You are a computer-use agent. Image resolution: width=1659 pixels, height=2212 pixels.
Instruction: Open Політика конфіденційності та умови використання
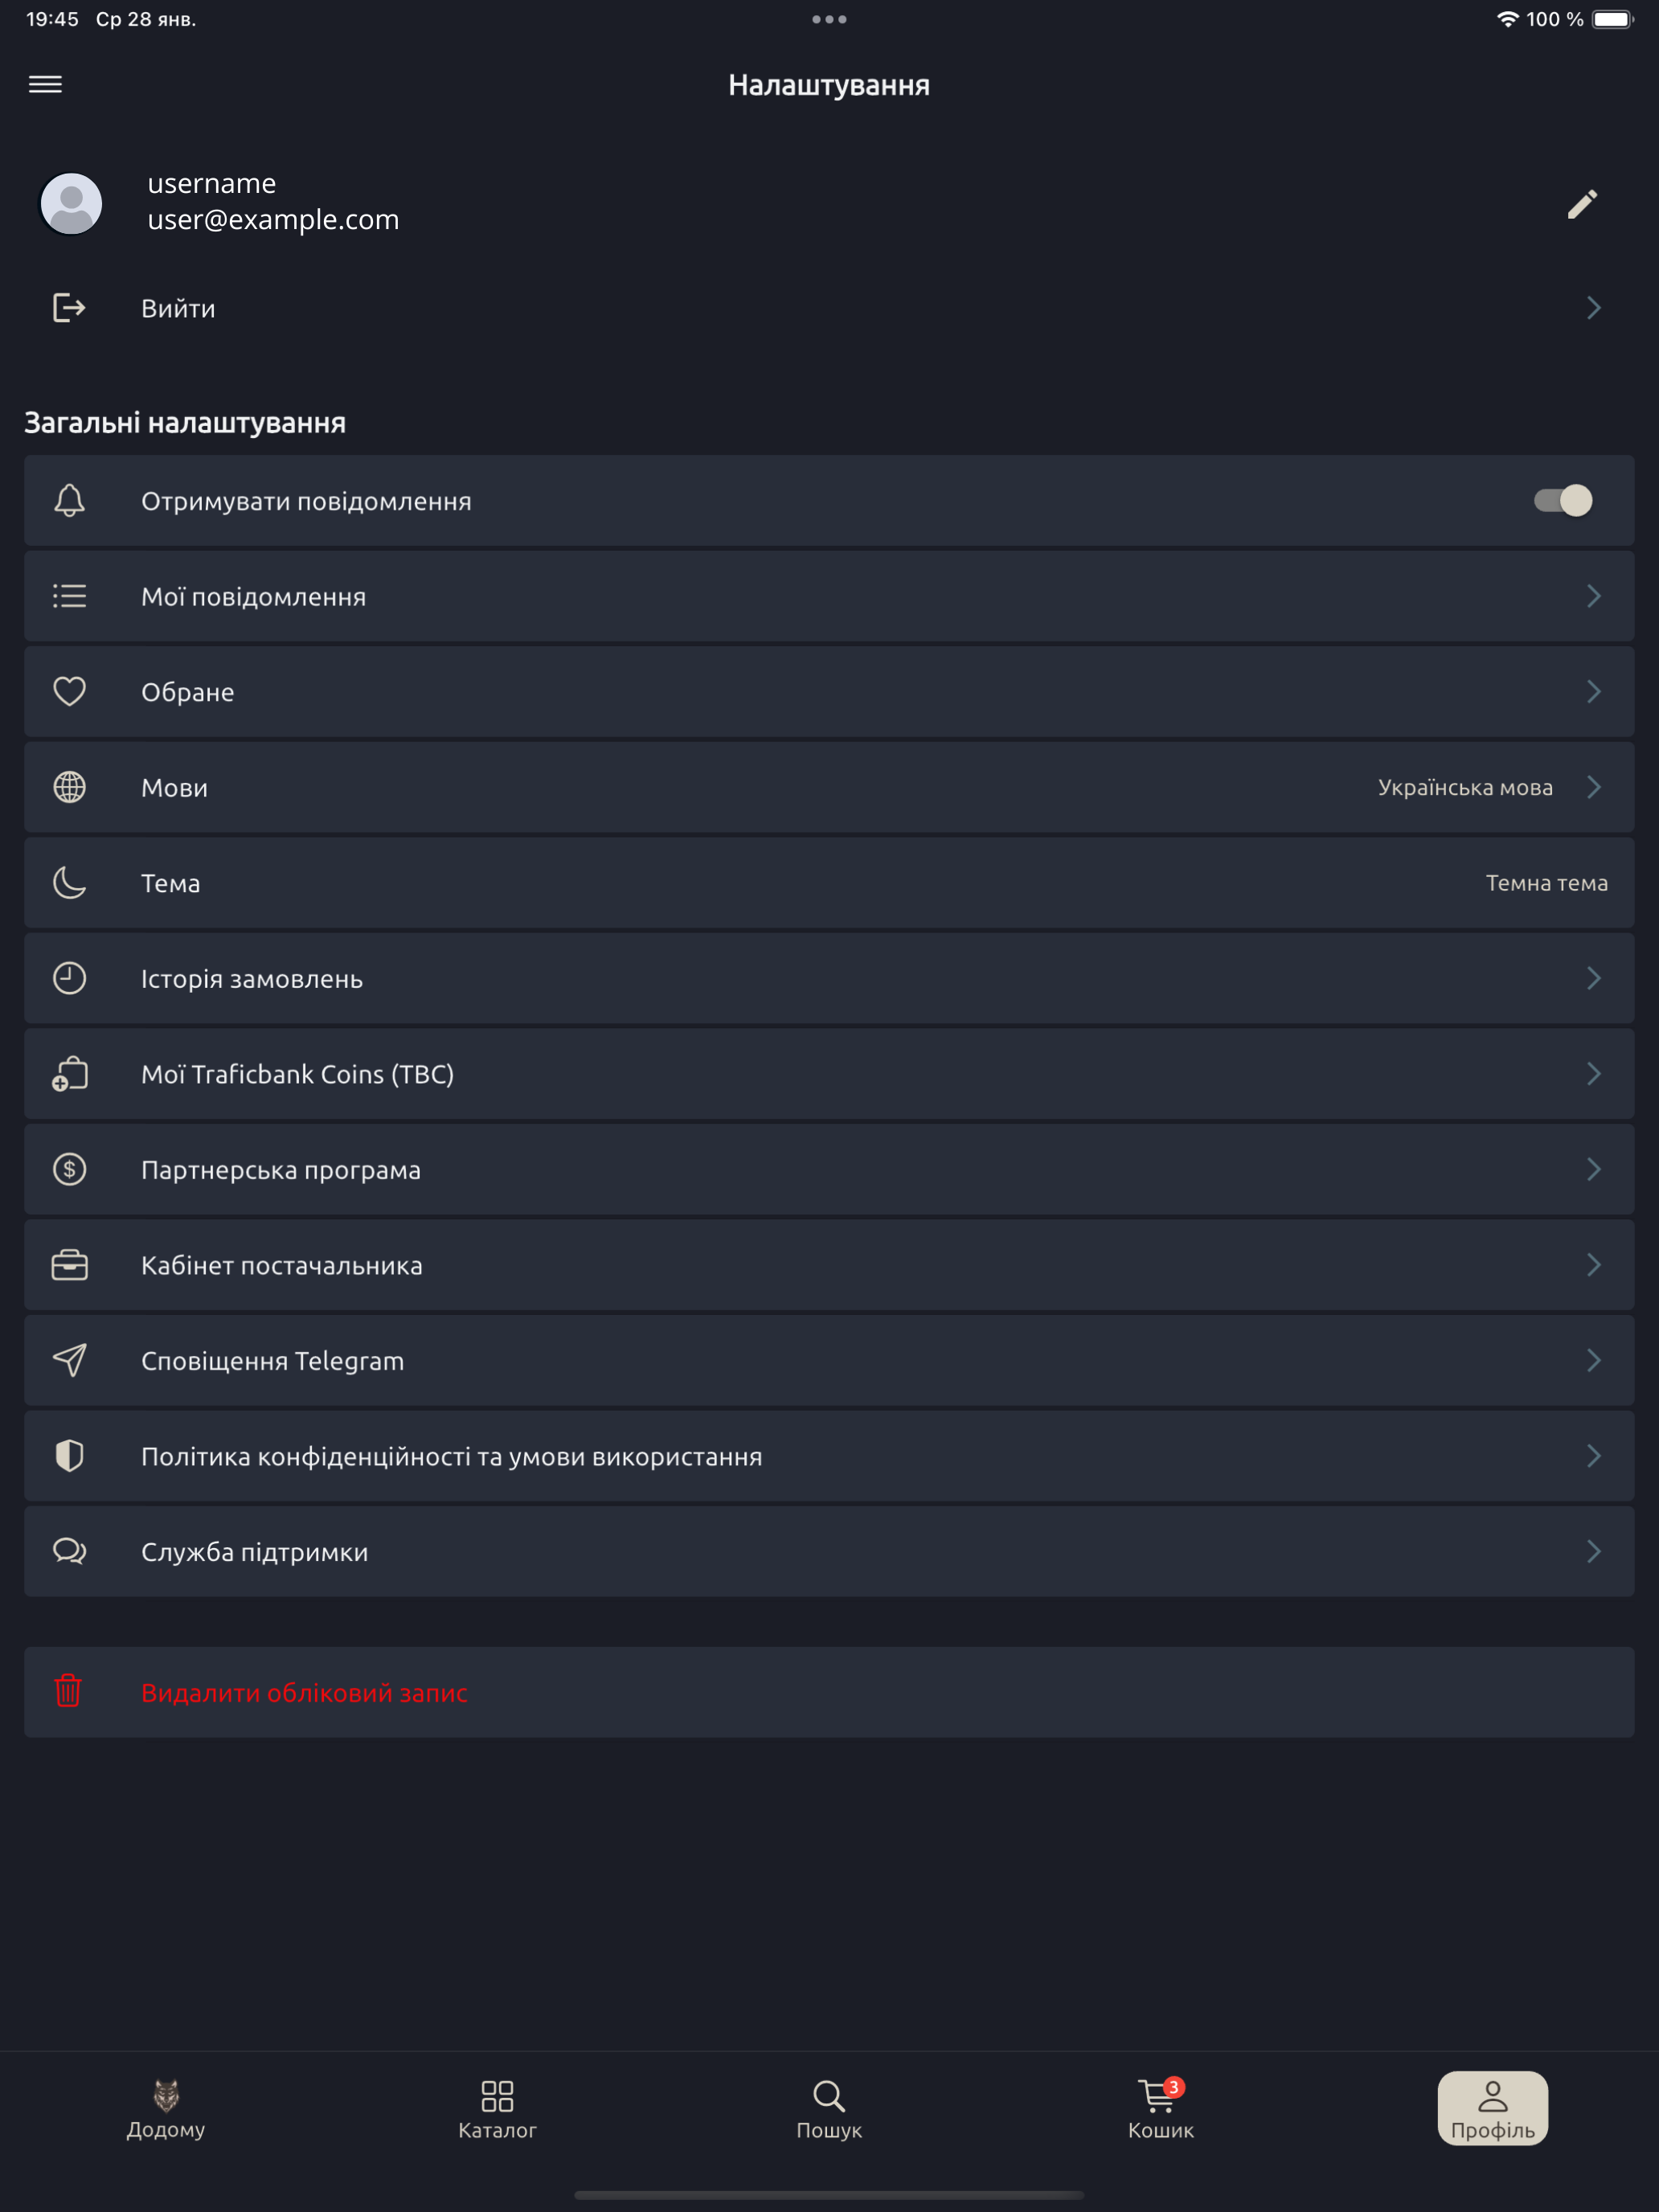click(x=829, y=1456)
